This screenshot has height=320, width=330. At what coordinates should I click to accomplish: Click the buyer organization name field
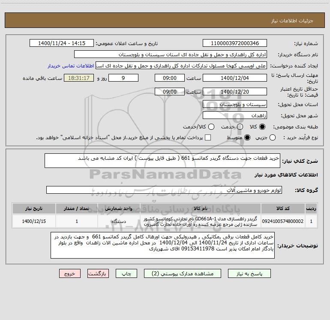[x=171, y=54]
